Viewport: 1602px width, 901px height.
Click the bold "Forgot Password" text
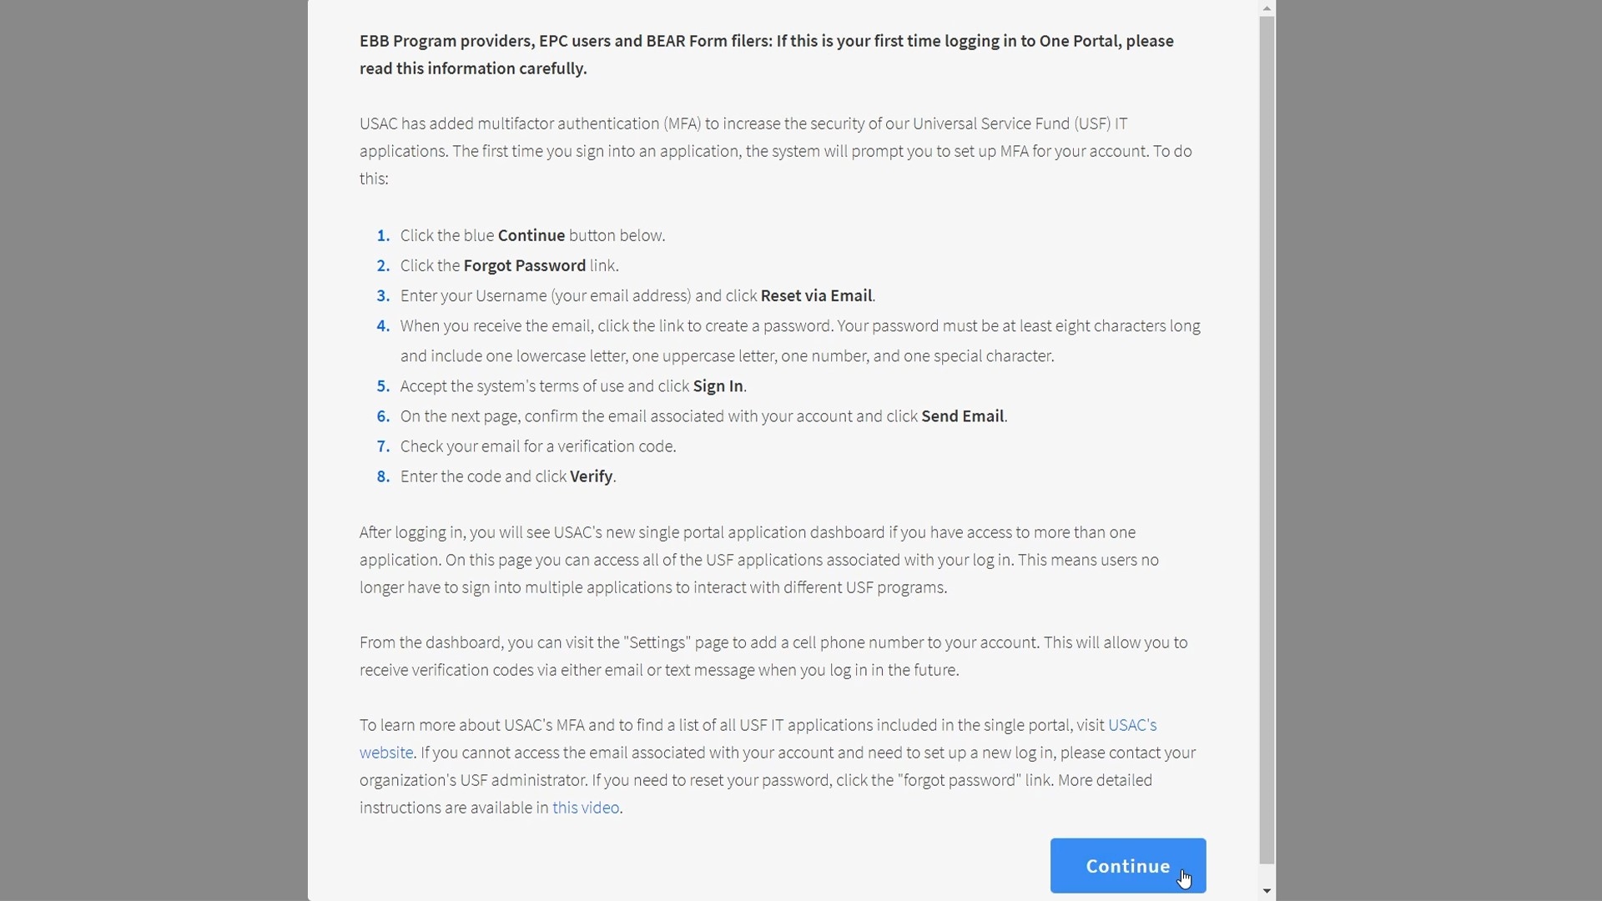coord(524,265)
